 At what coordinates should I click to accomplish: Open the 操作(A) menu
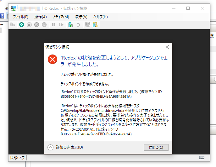pyautogui.click(x=40, y=17)
